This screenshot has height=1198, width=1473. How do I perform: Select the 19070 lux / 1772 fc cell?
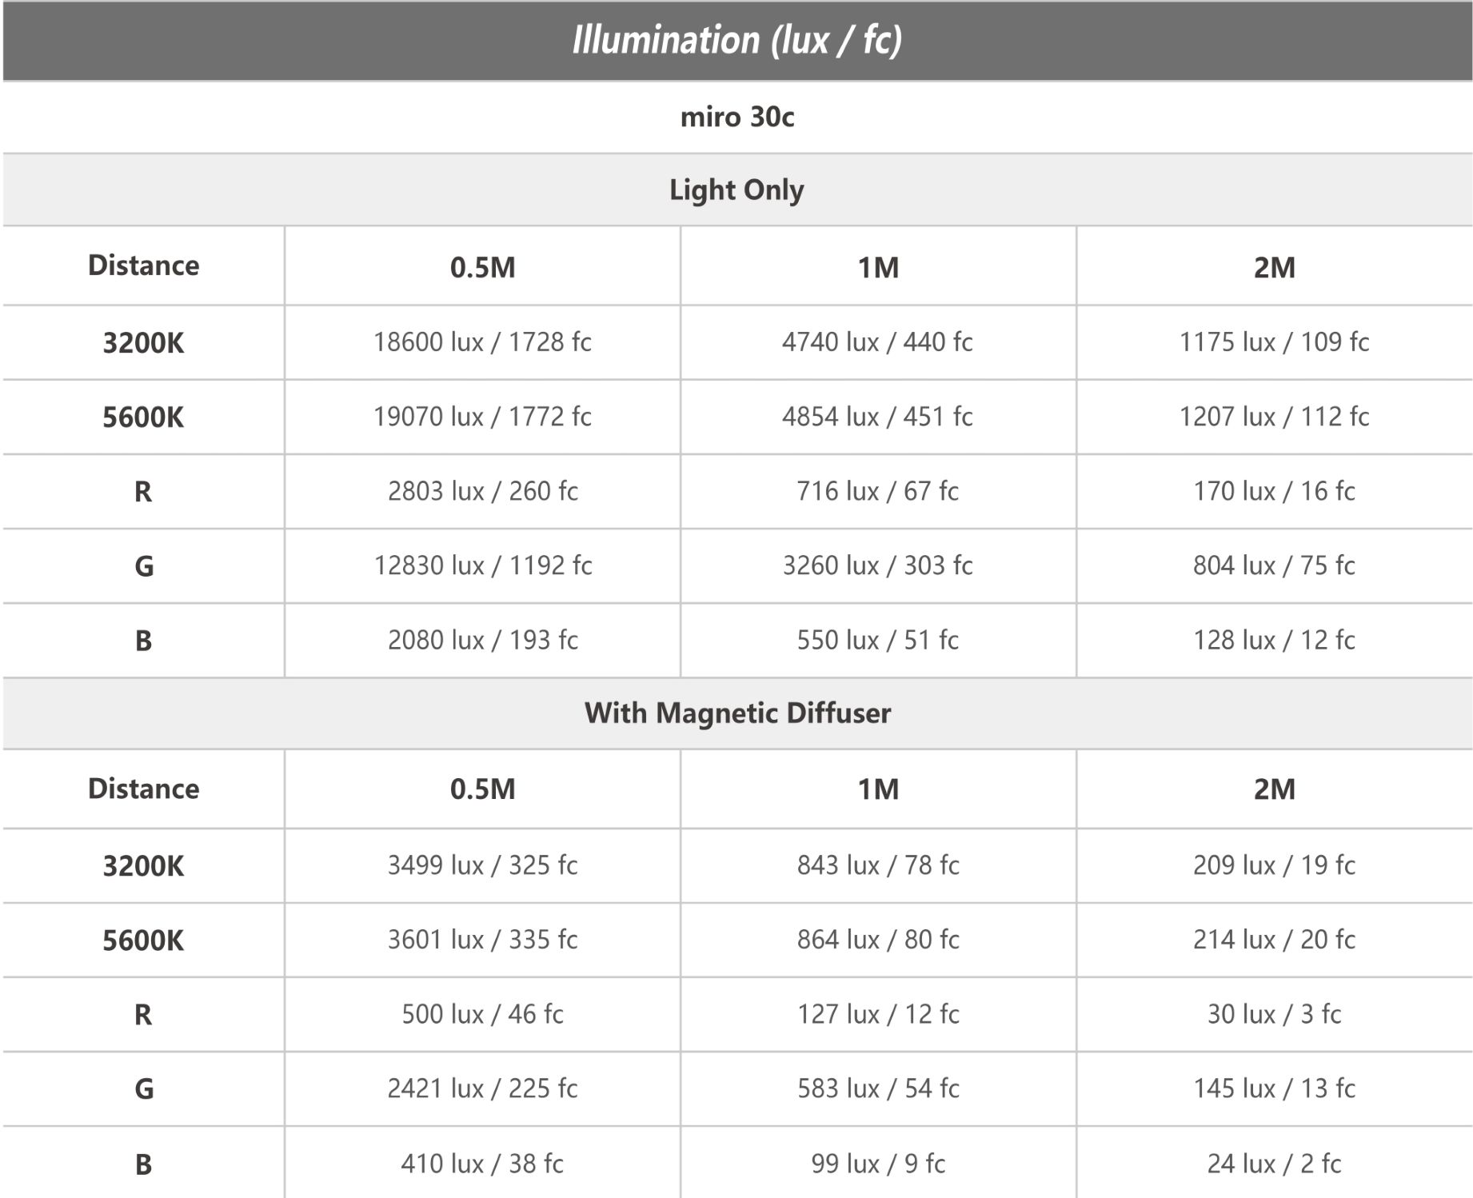[482, 417]
